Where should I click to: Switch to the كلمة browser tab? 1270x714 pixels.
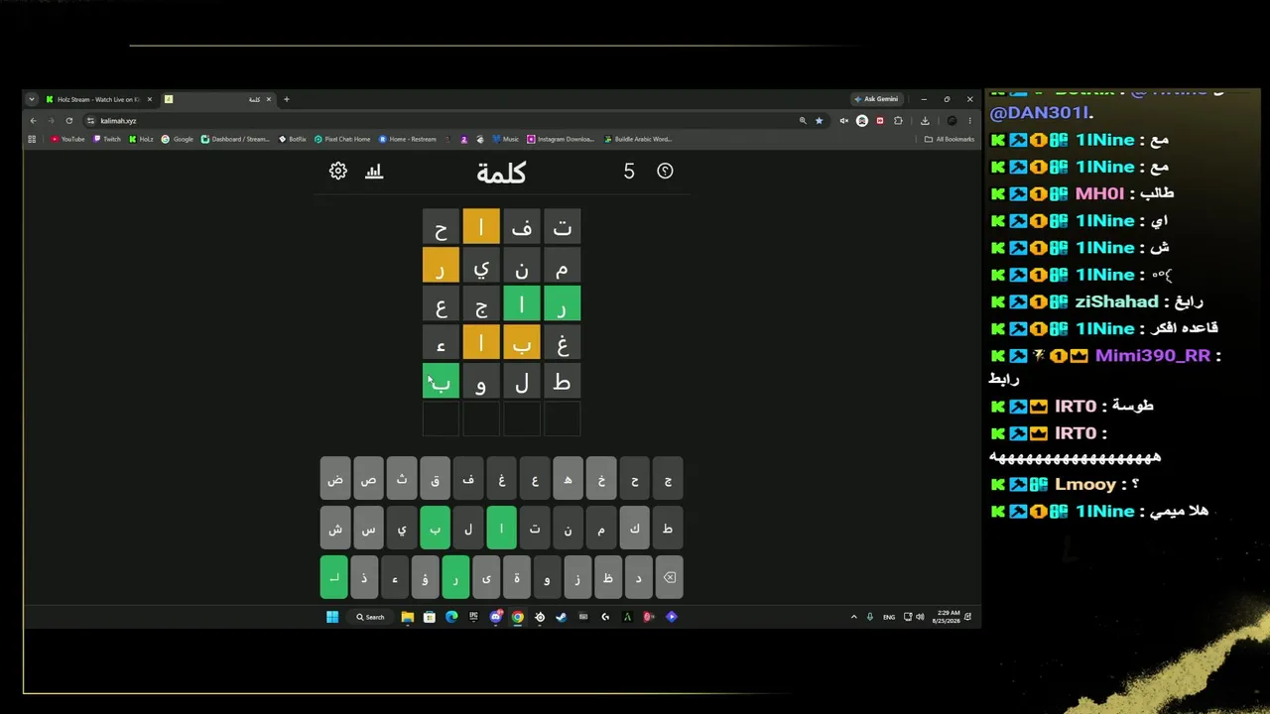217,99
